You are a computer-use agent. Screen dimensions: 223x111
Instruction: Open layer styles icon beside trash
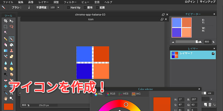pos(214,105)
